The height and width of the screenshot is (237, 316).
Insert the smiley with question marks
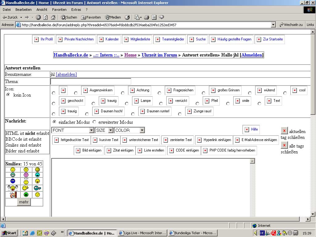pos(26,181)
